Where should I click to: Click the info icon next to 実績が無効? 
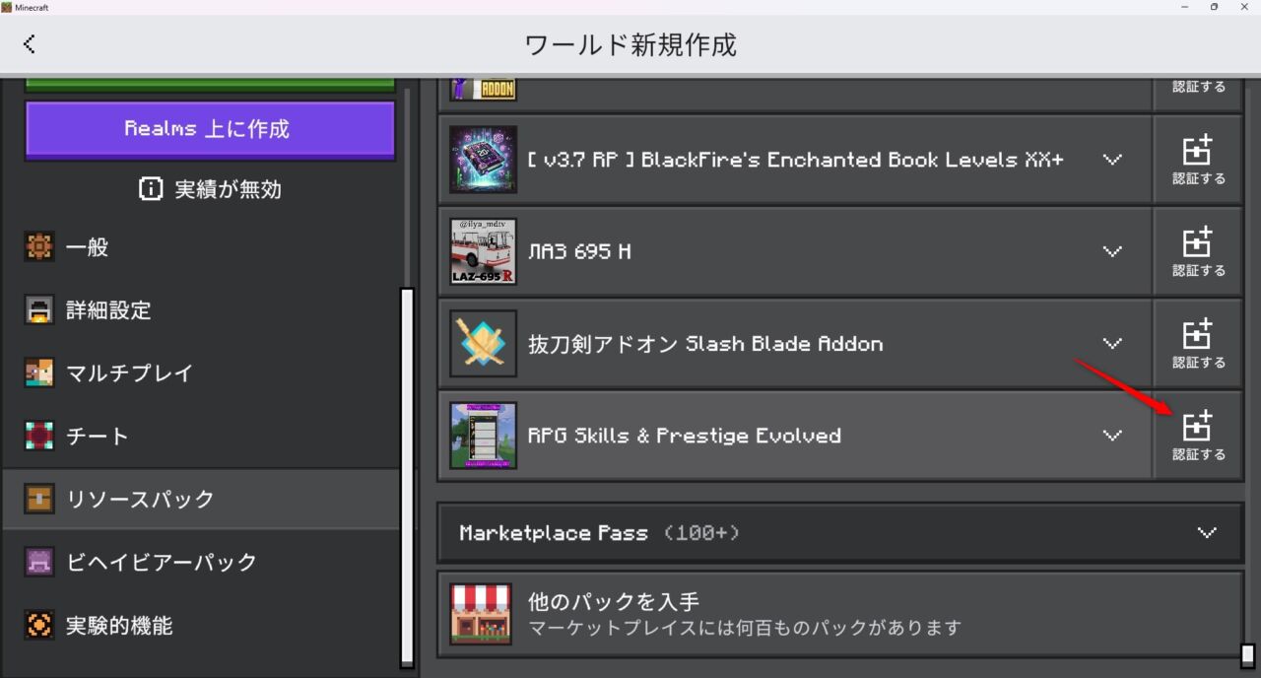tap(151, 189)
